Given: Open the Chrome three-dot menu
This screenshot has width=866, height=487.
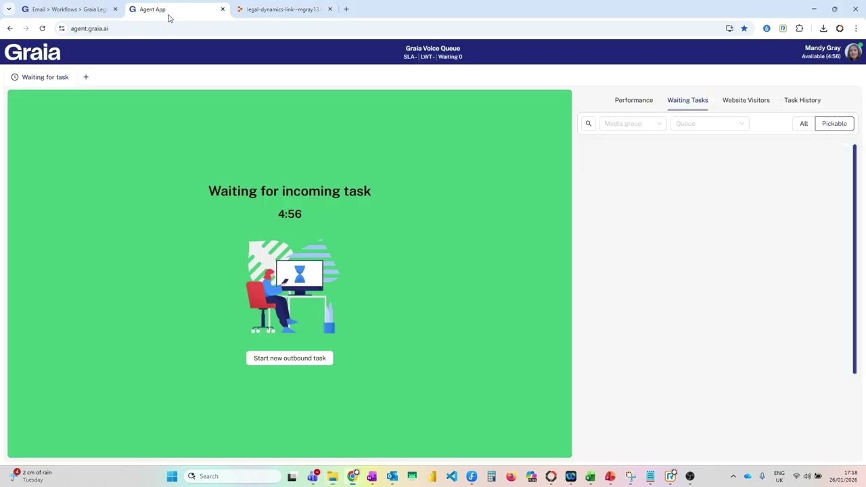Looking at the screenshot, I should (856, 28).
